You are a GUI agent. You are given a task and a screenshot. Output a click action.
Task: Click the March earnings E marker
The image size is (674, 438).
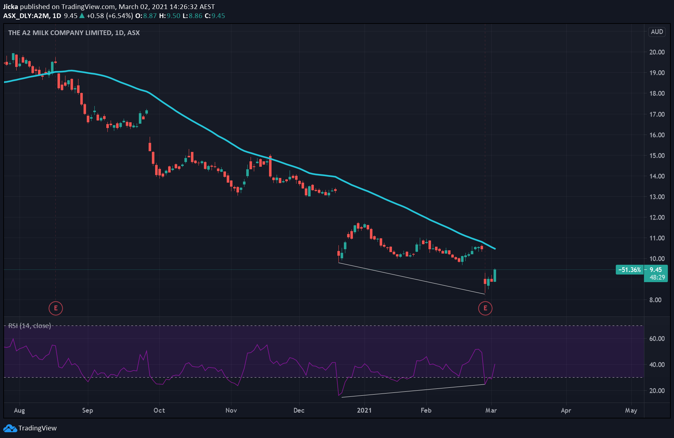pyautogui.click(x=485, y=308)
